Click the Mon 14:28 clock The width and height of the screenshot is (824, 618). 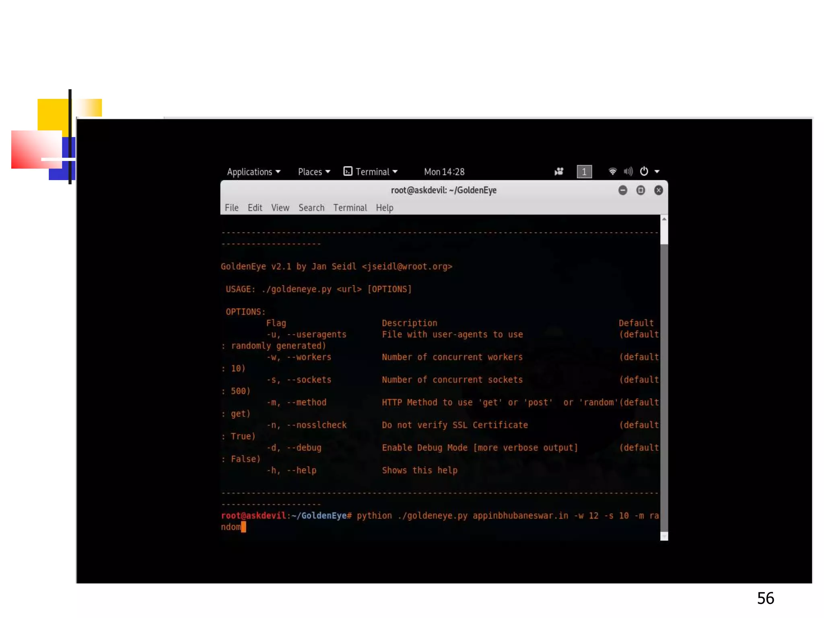[444, 172]
